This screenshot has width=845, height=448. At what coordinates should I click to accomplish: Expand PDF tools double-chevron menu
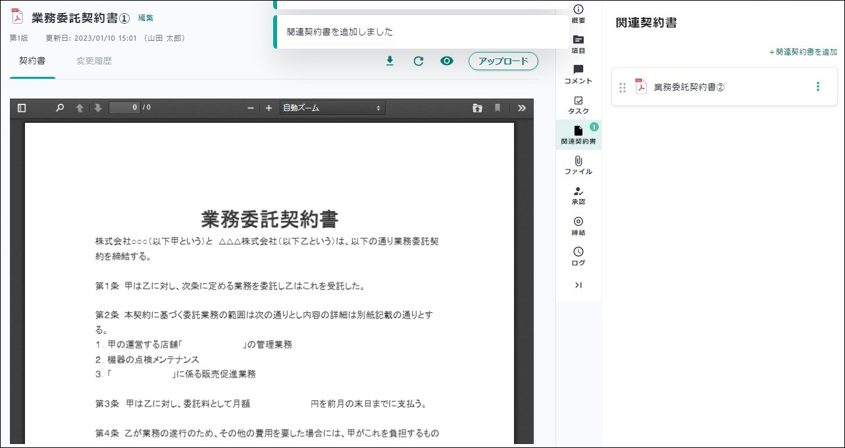pyautogui.click(x=522, y=108)
